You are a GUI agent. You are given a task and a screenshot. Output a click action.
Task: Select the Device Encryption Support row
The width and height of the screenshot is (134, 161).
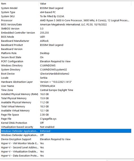[x=66, y=139]
